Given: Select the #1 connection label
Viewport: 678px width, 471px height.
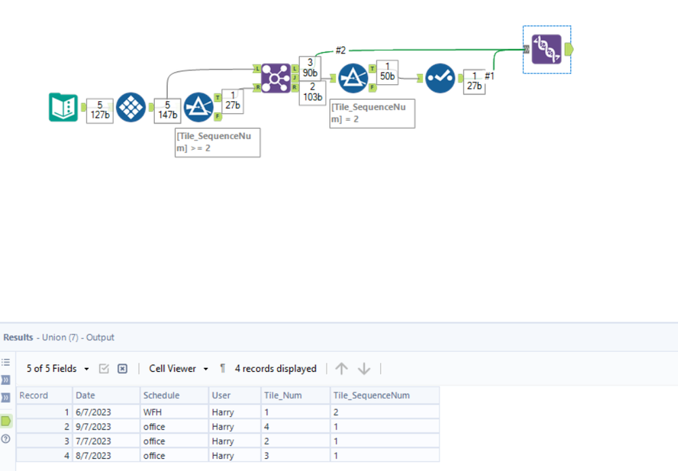Looking at the screenshot, I should tap(489, 76).
